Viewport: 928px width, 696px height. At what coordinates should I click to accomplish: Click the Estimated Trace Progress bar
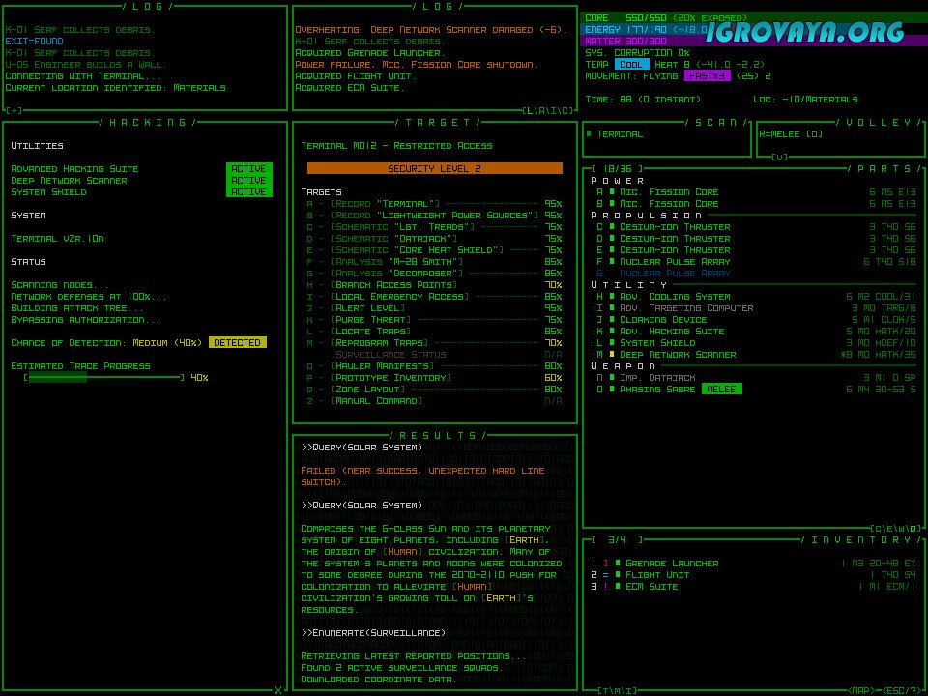(103, 378)
